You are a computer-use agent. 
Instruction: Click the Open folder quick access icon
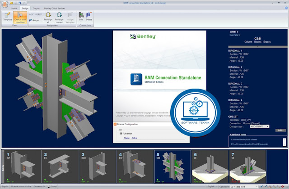pos(12,3)
